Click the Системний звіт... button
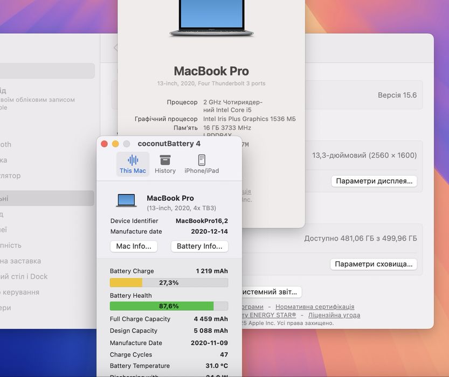Screen dimensions: 449x377 (271, 292)
